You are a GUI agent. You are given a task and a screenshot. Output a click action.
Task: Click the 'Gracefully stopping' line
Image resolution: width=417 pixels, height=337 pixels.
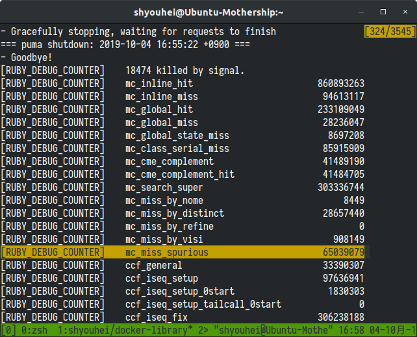click(138, 32)
